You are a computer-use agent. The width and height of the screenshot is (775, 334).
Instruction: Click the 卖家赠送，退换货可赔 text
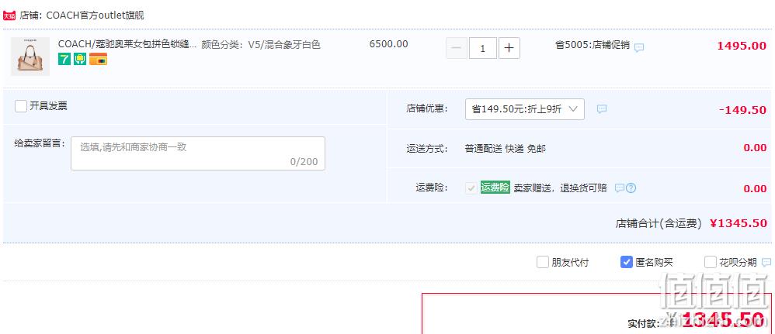tap(560, 188)
